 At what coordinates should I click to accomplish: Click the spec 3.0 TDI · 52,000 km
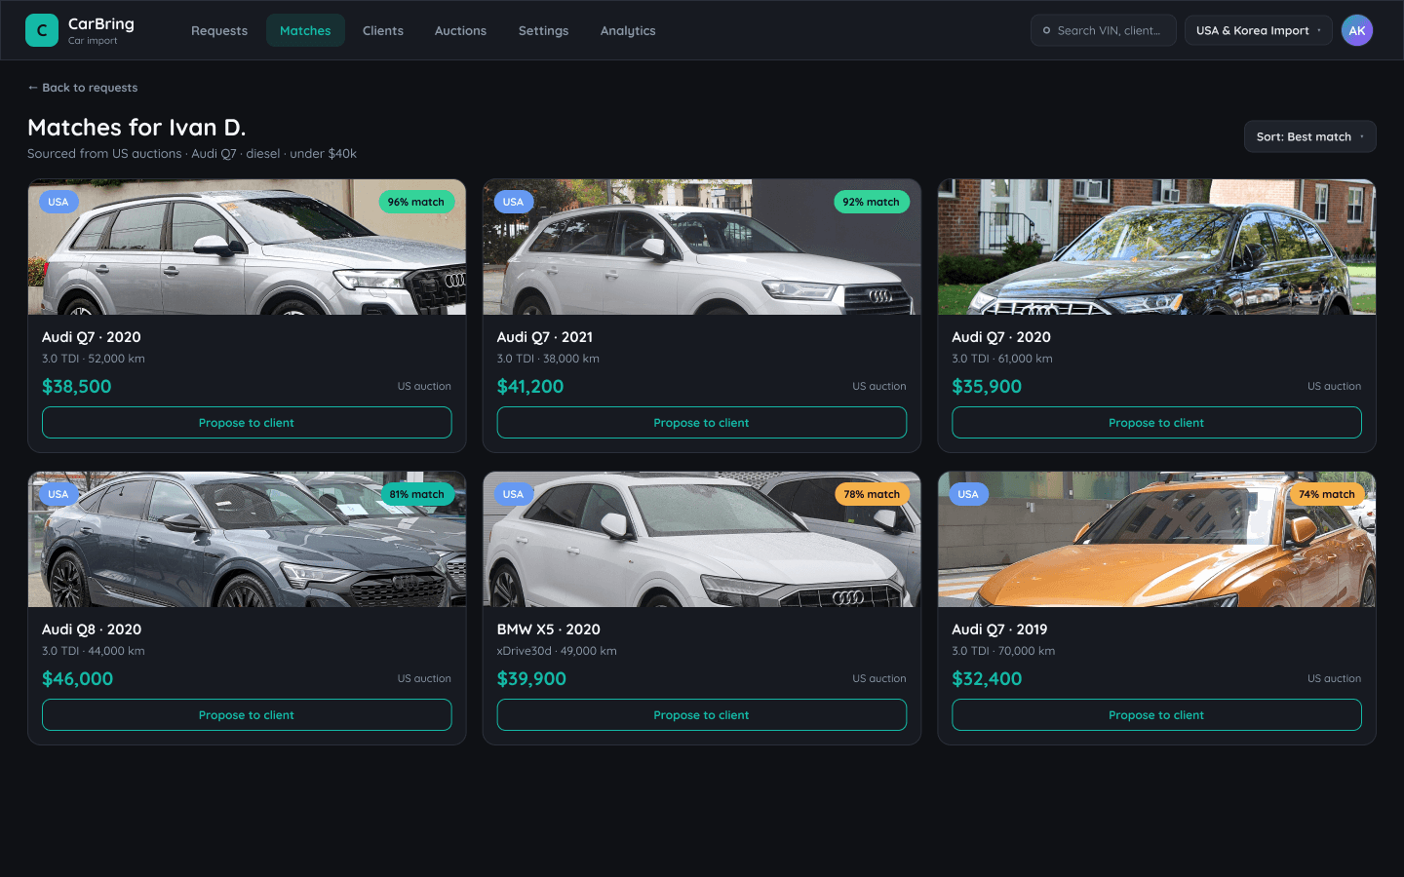[94, 359]
